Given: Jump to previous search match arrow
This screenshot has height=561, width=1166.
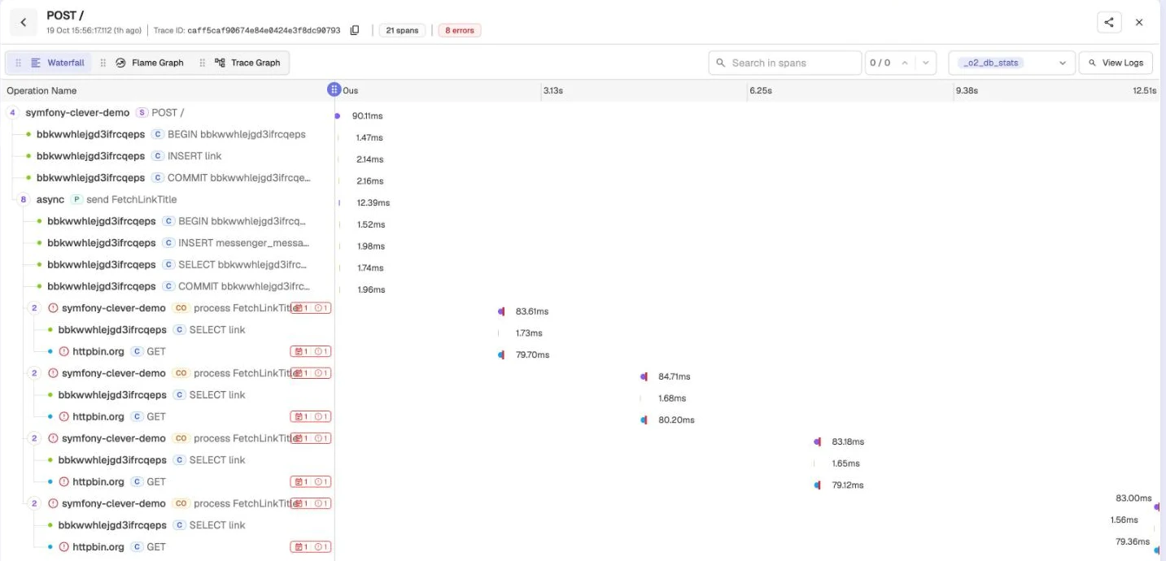Looking at the screenshot, I should pyautogui.click(x=905, y=63).
